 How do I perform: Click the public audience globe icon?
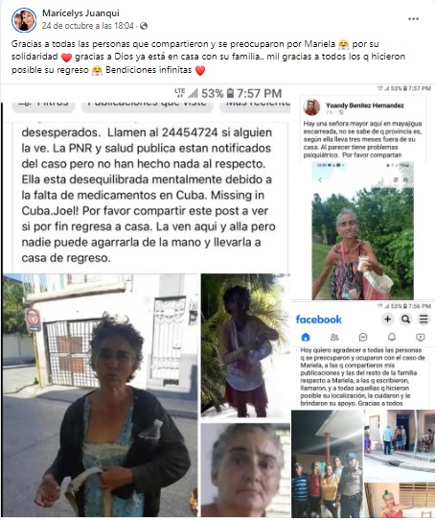tap(144, 26)
